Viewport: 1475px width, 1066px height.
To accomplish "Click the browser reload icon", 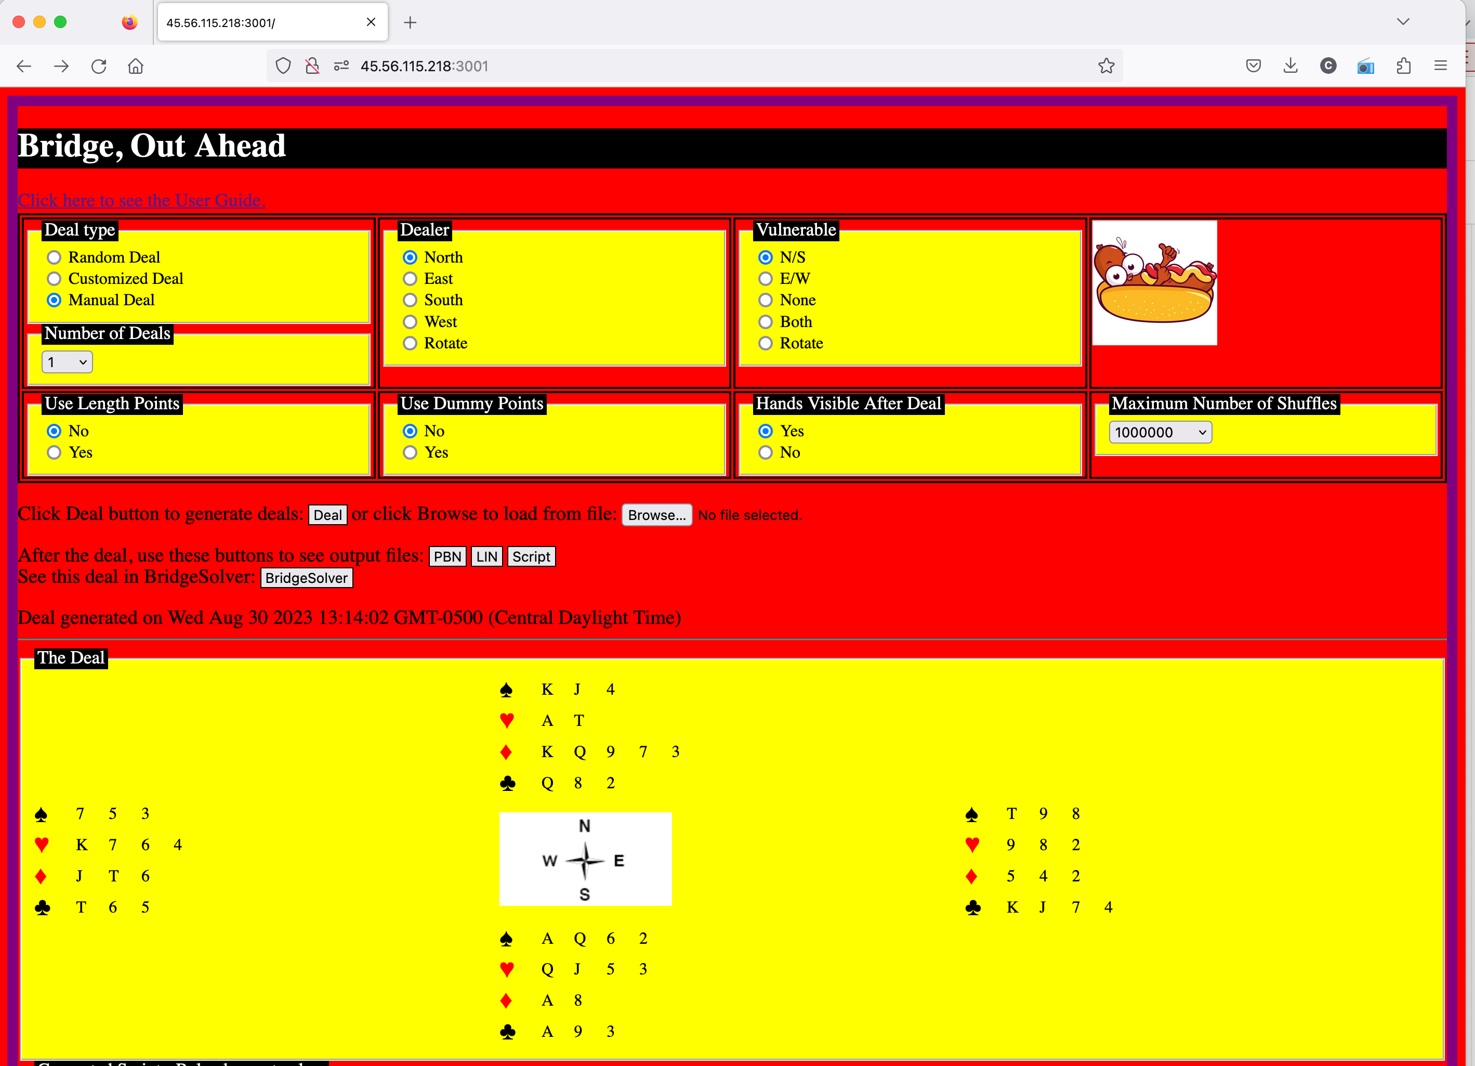I will click(99, 67).
